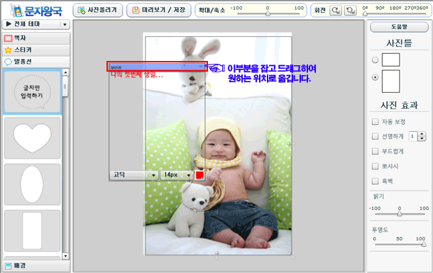The width and height of the screenshot is (433, 273).
Task: Open the 배경 background tab
Action: pyautogui.click(x=36, y=265)
